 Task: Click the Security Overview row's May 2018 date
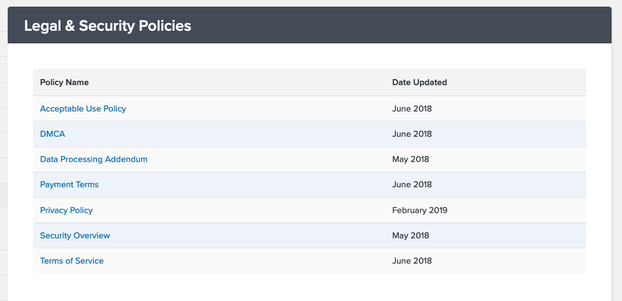point(411,236)
